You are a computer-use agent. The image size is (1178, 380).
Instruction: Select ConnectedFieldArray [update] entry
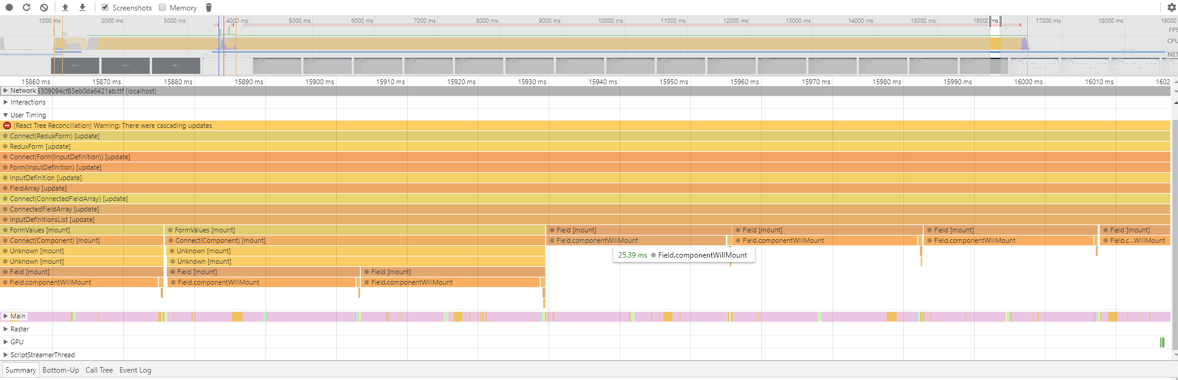coord(585,209)
